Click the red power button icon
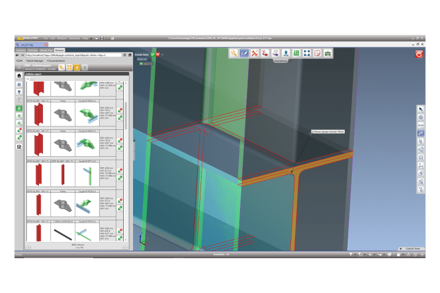Viewport: 440px width, 293px height. pyautogui.click(x=419, y=54)
